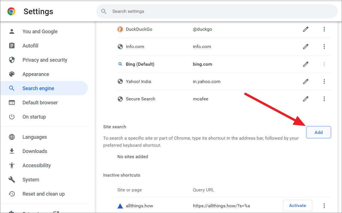
Task: Open Default browser settings
Action: 44,103
